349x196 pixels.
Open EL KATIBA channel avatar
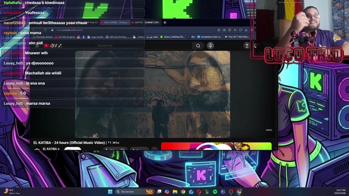(37, 149)
